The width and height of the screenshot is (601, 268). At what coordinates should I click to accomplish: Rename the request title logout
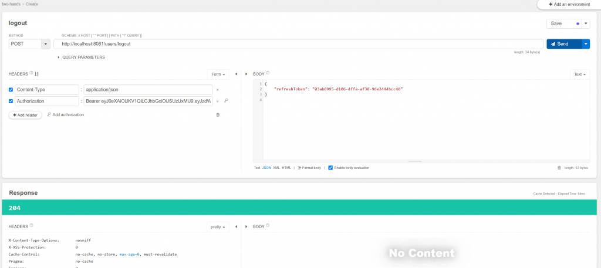(18, 23)
